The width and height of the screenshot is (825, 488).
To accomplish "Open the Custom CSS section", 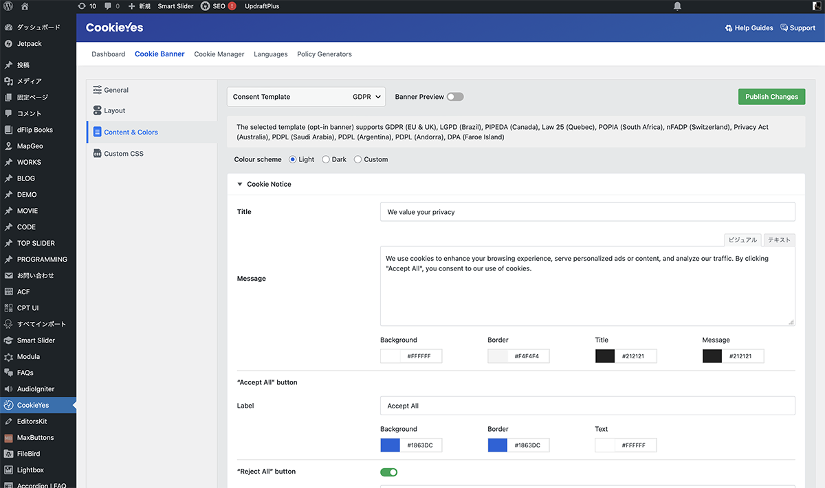I will pyautogui.click(x=123, y=154).
